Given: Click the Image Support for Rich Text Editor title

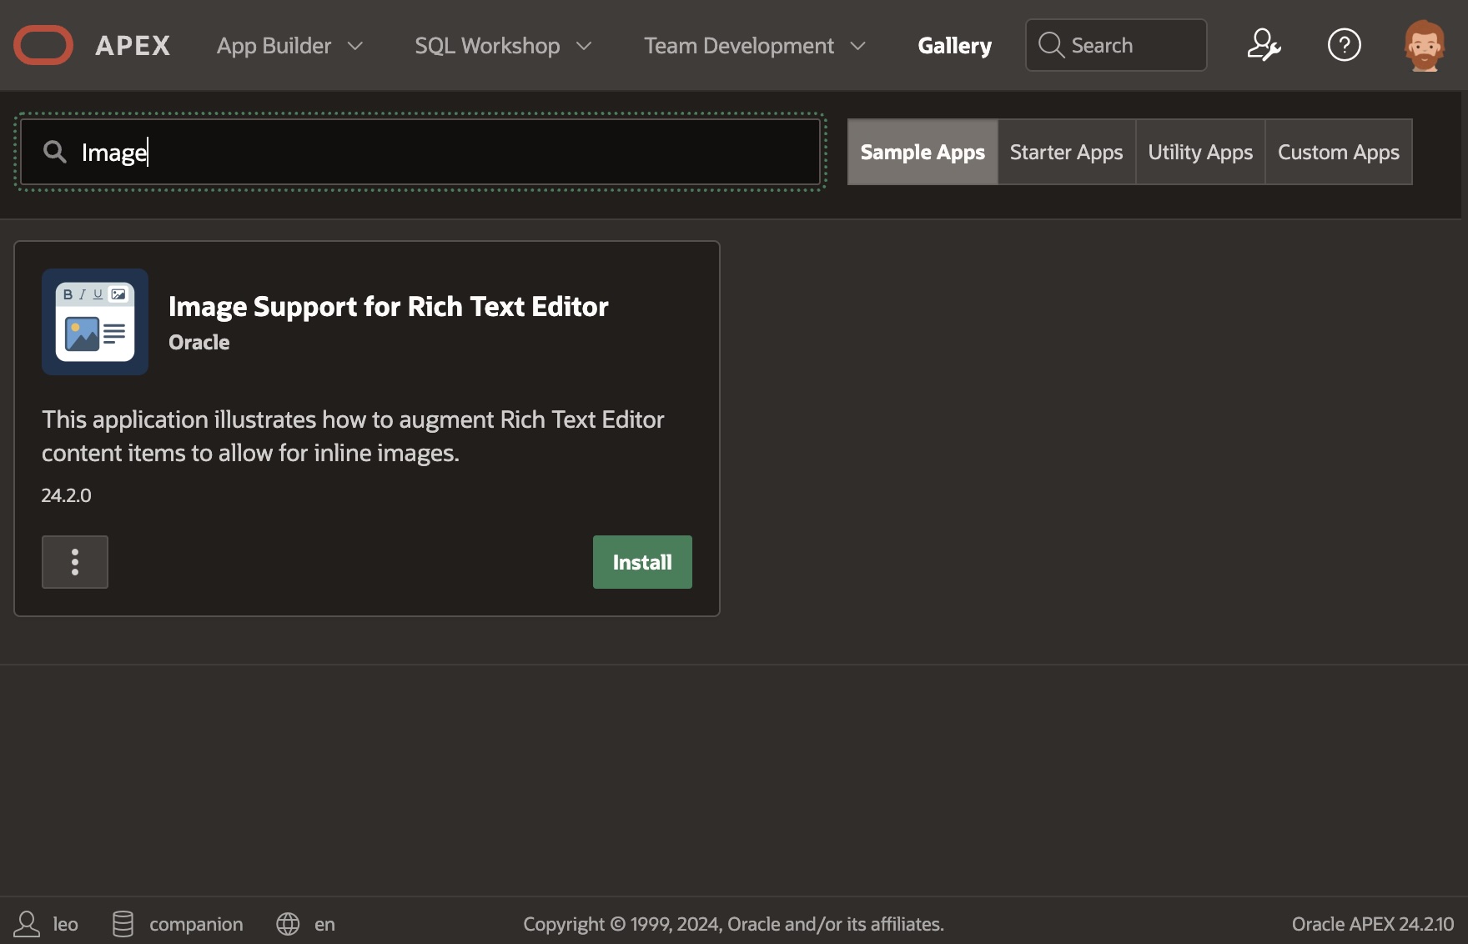Looking at the screenshot, I should (389, 307).
